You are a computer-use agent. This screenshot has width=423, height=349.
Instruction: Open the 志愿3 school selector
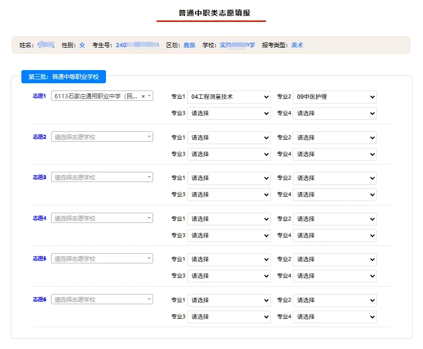coord(102,177)
